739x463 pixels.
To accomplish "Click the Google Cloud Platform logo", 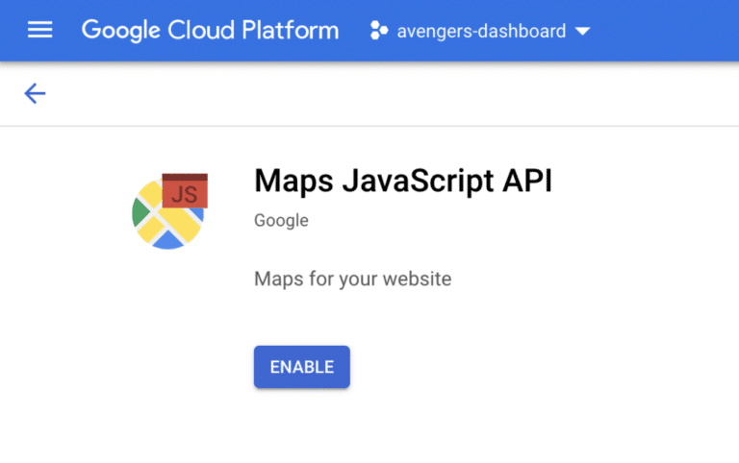I will point(210,31).
